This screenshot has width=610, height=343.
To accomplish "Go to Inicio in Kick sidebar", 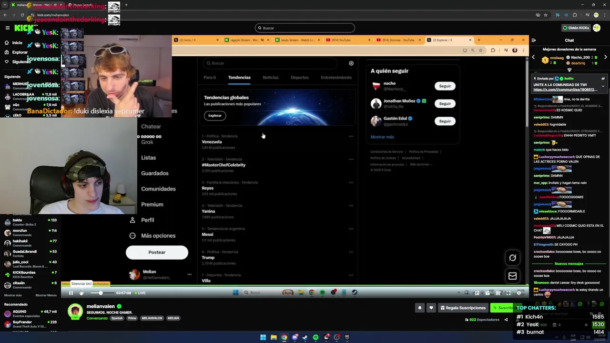I will tap(17, 43).
